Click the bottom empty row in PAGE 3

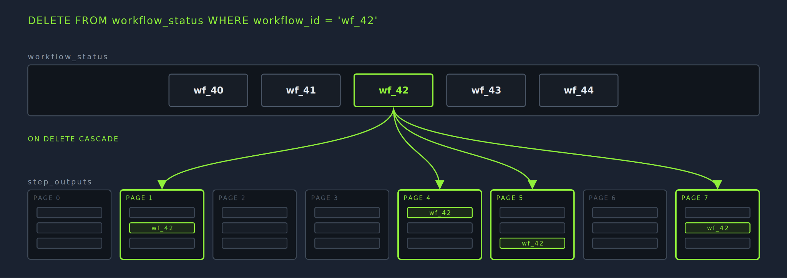347,243
